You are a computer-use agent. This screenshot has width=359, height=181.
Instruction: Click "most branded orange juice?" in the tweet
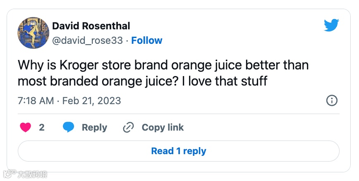95,81
